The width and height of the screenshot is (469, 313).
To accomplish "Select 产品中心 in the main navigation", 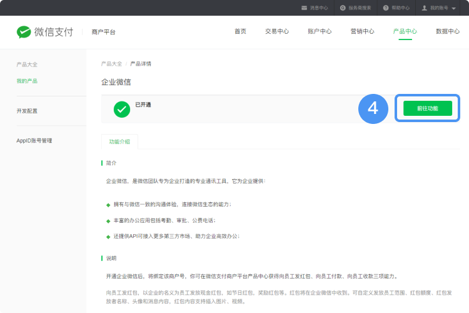I will (x=405, y=31).
